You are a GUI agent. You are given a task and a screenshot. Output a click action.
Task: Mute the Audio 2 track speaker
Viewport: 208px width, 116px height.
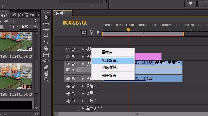68,86
